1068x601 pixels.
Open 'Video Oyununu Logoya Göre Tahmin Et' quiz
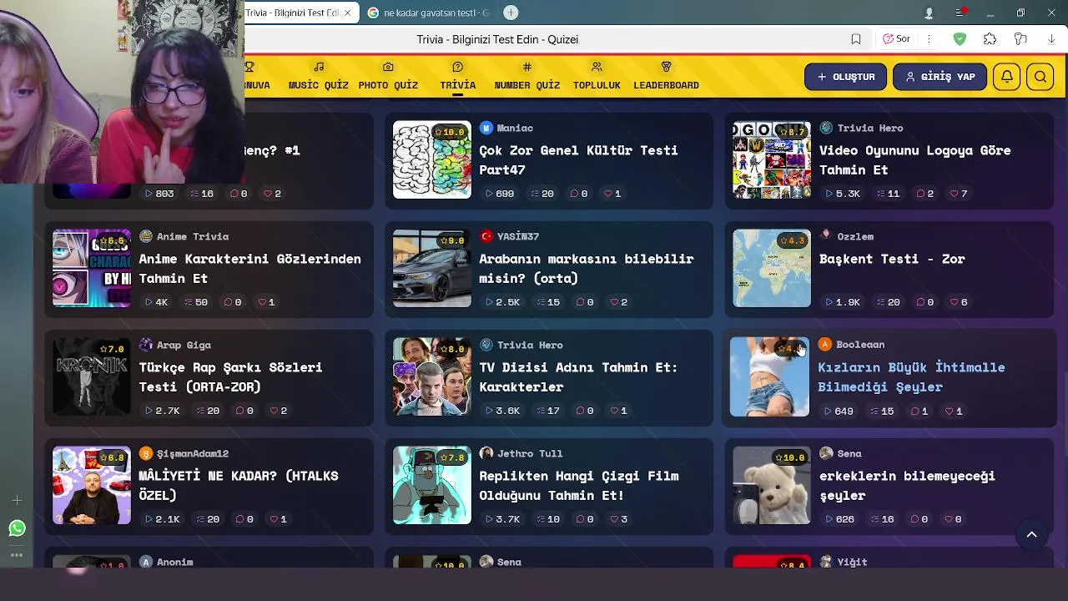click(x=914, y=160)
